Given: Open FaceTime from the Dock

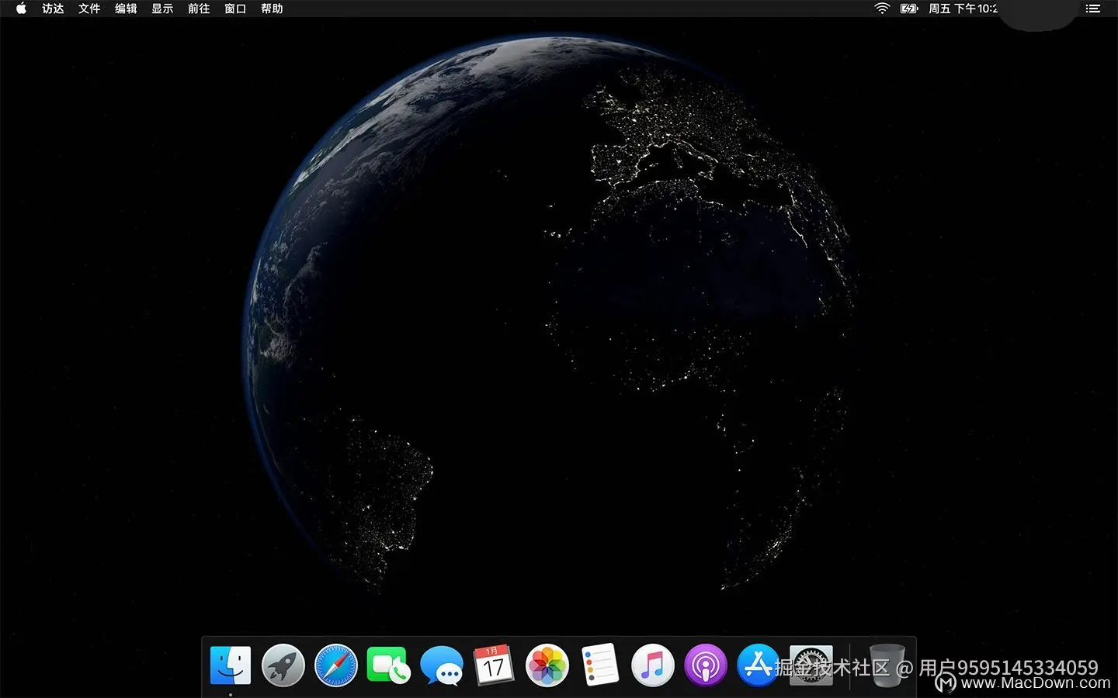Looking at the screenshot, I should pos(388,665).
